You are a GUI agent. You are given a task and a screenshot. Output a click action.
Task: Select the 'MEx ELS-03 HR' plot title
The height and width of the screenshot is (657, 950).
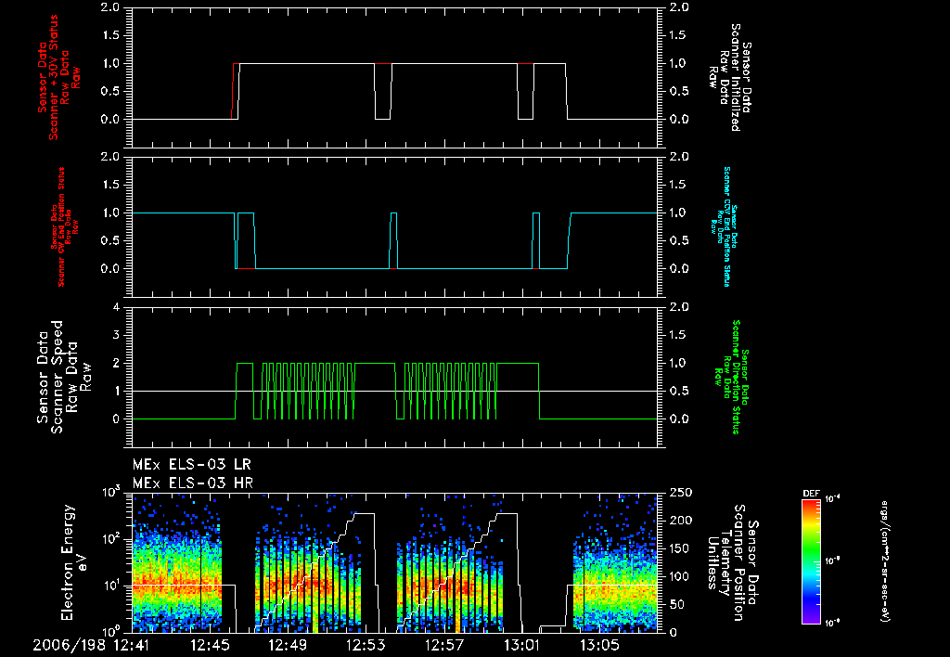(193, 483)
